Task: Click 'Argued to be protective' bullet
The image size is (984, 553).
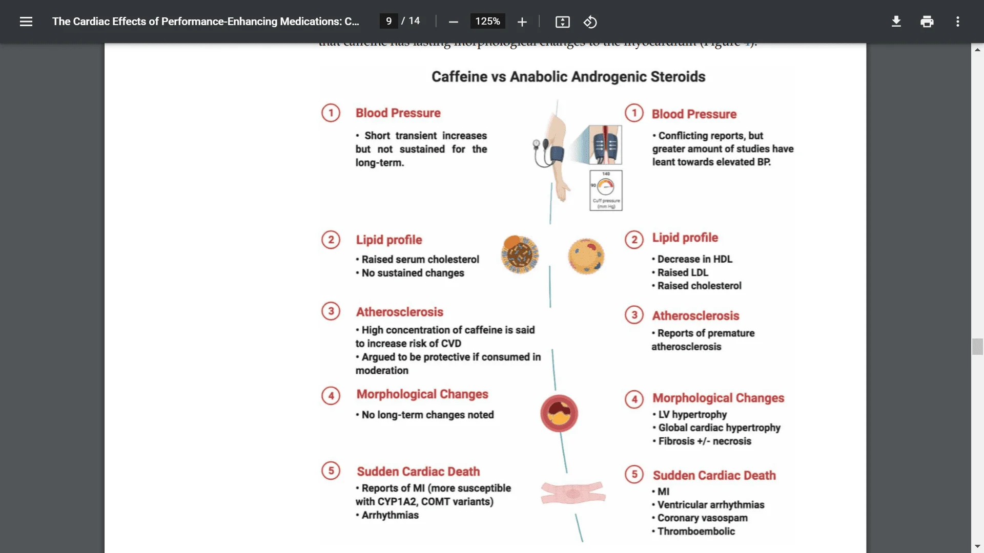Action: click(x=448, y=364)
